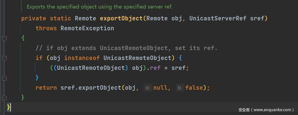The width and height of the screenshot is (298, 115).
Task: Collapse the exportObject method body fold marker
Action: click(4, 39)
